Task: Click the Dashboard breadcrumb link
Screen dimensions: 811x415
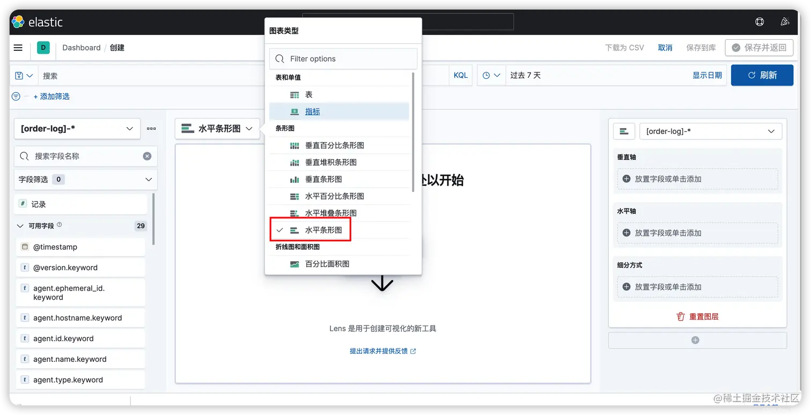Action: (x=81, y=48)
